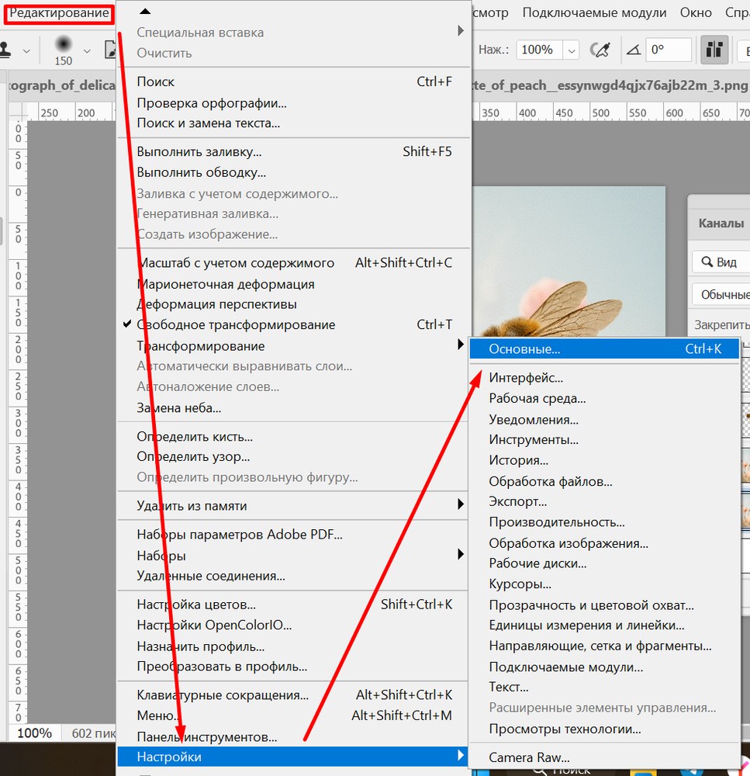Choose Интерфейс... preferences entry

[x=525, y=378]
